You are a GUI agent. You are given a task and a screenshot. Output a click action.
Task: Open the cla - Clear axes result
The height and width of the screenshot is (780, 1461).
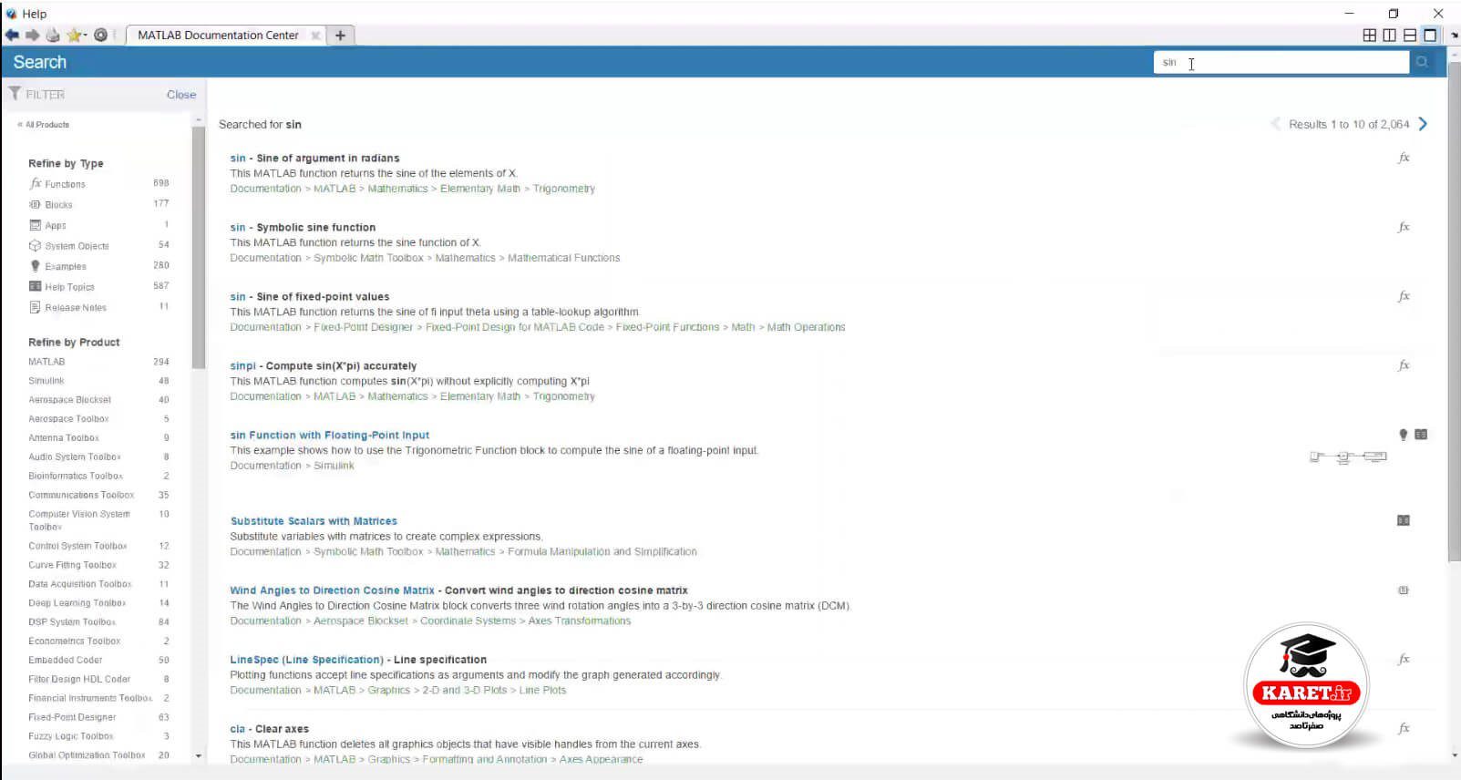(270, 729)
